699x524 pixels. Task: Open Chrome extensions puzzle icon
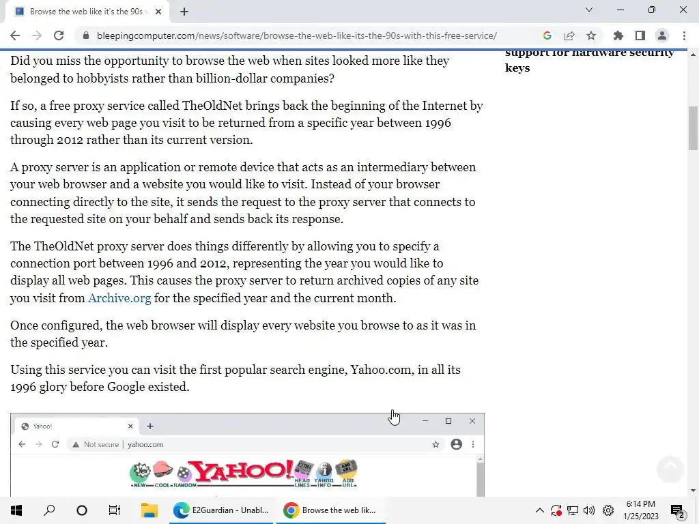[618, 35]
